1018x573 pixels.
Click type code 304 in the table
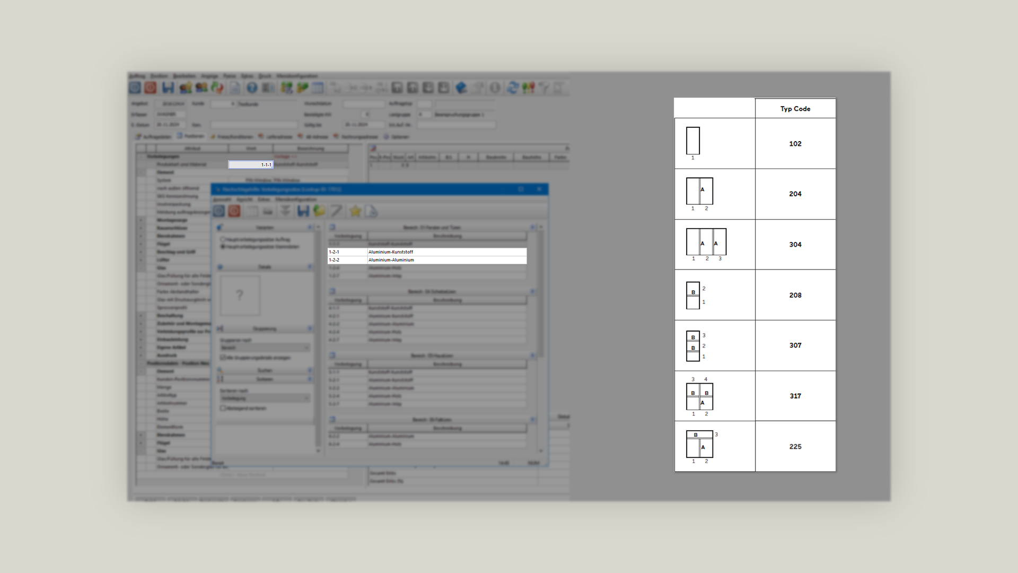click(795, 245)
